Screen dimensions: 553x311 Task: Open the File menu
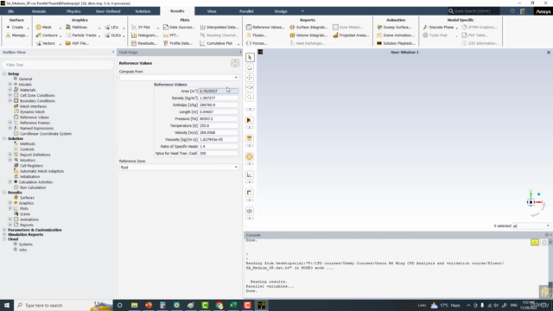point(11,11)
